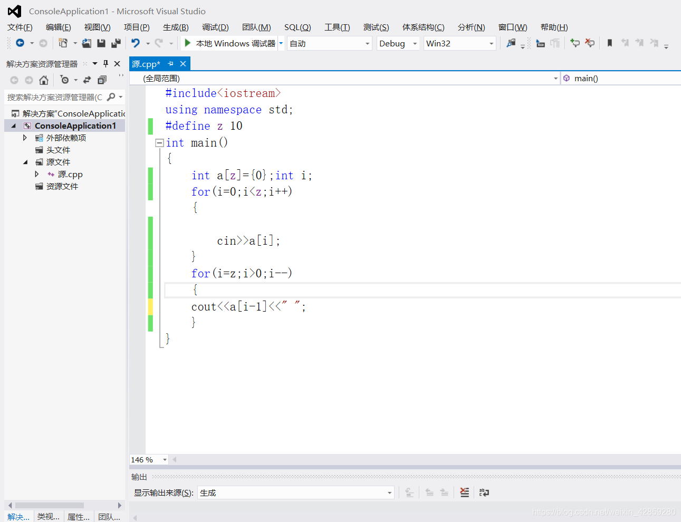Open the undo history dropdown arrow

pos(148,43)
